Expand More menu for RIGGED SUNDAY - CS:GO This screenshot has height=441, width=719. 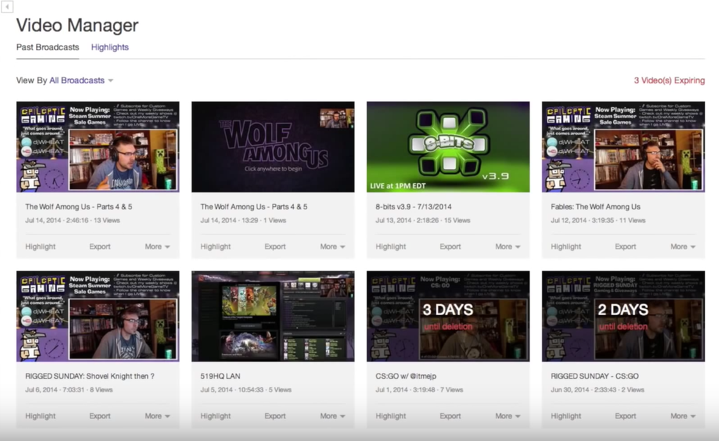click(x=683, y=416)
